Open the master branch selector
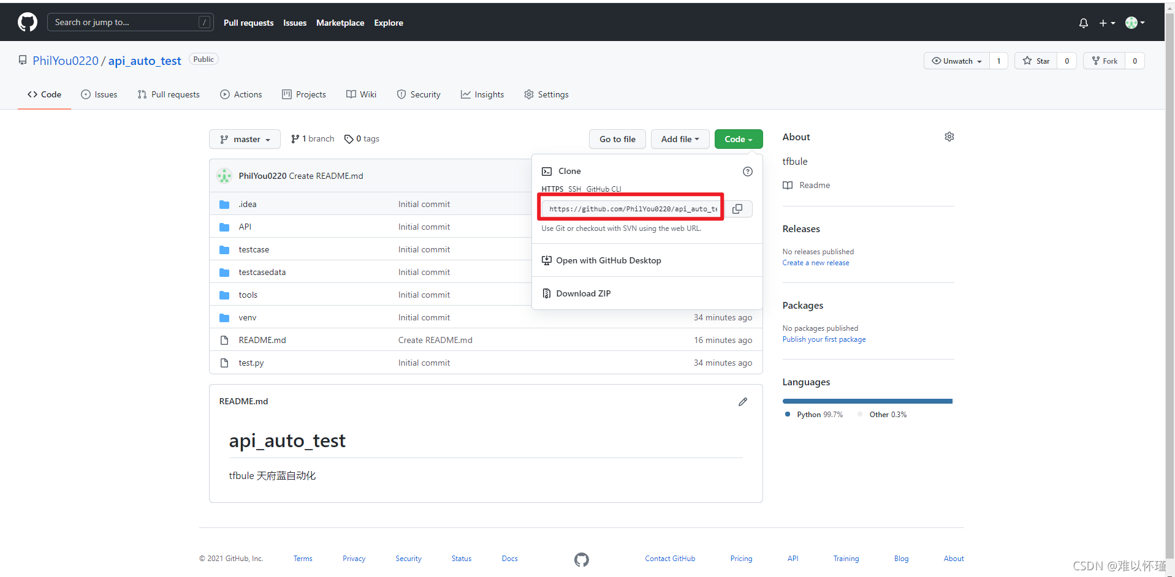This screenshot has height=577, width=1175. click(245, 139)
